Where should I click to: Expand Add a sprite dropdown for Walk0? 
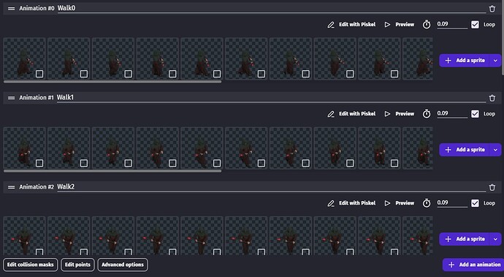coord(495,61)
